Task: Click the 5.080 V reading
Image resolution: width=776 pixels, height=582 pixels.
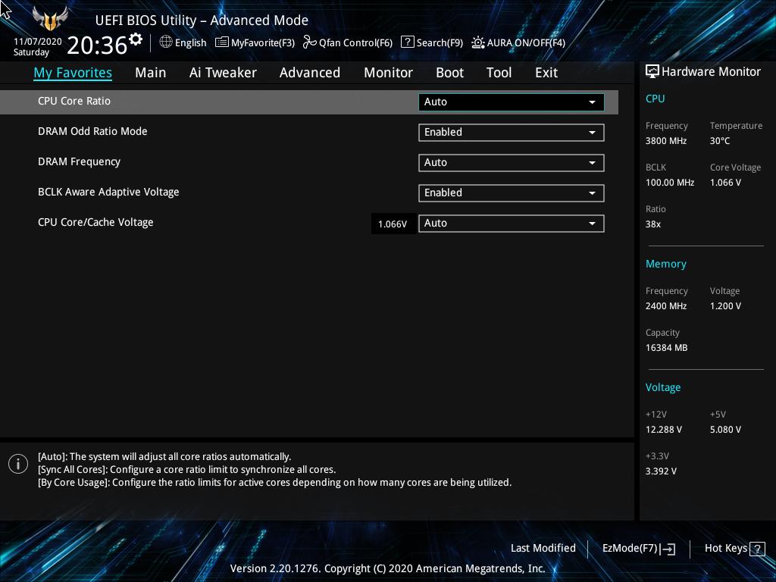Action: pyautogui.click(x=725, y=430)
